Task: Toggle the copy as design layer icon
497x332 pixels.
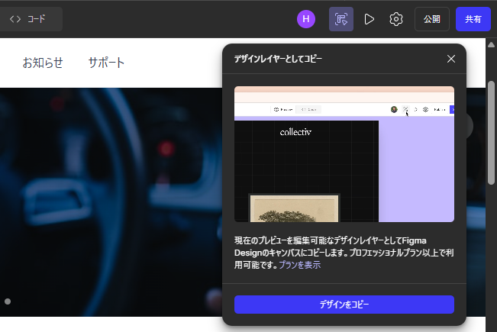Action: [x=341, y=19]
